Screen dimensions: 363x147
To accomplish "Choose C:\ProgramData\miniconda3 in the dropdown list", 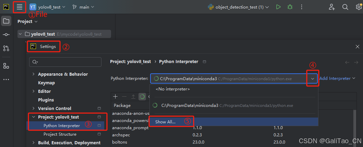I will point(234,106).
